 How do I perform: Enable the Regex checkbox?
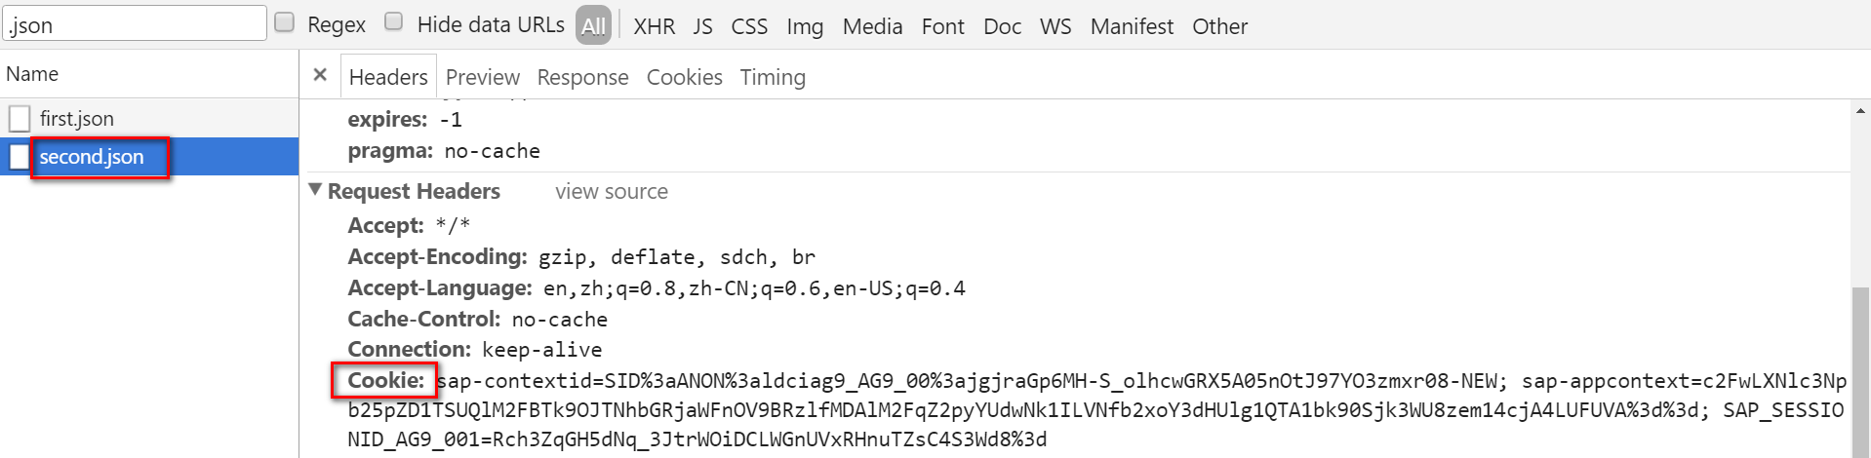pos(285,22)
